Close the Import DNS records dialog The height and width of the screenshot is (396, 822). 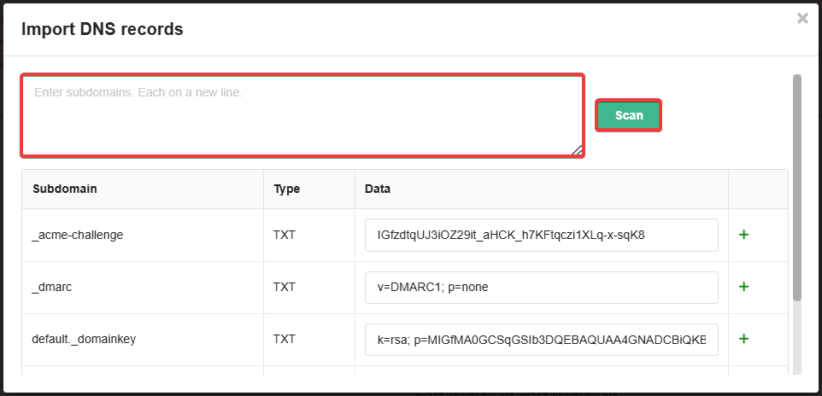tap(802, 18)
